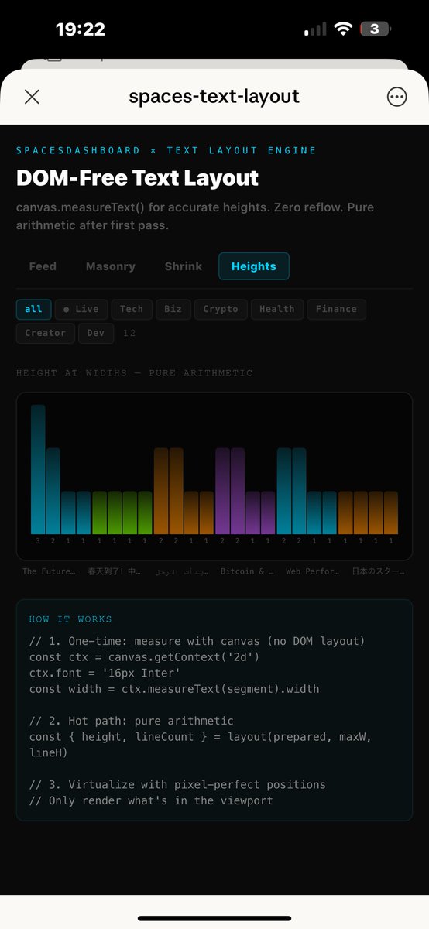
Task: Tap the 19:22 clock in status bar
Action: click(81, 29)
